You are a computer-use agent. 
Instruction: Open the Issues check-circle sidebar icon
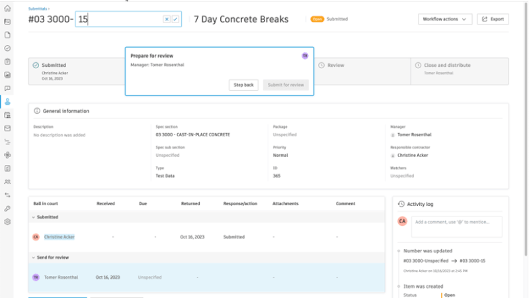tap(7, 48)
